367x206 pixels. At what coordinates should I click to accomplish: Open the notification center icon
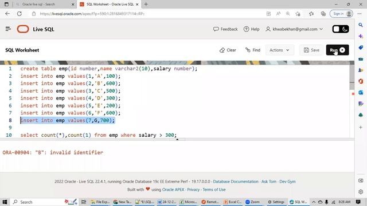point(358,202)
